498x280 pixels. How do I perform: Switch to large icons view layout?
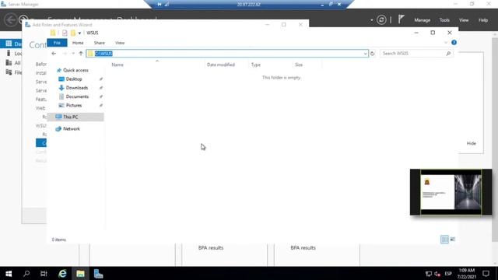pos(453,240)
